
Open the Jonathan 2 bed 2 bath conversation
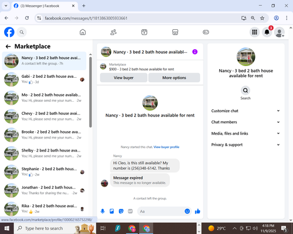(44, 190)
